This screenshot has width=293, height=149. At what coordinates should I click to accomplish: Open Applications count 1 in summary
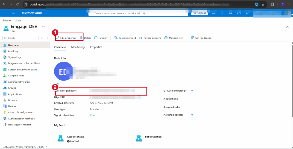[192, 99]
